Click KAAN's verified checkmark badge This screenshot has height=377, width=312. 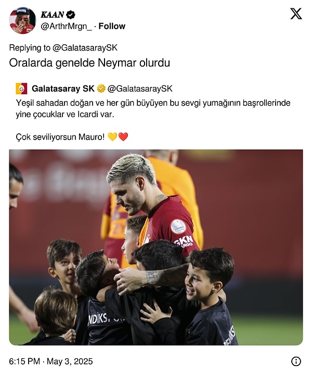tap(71, 15)
